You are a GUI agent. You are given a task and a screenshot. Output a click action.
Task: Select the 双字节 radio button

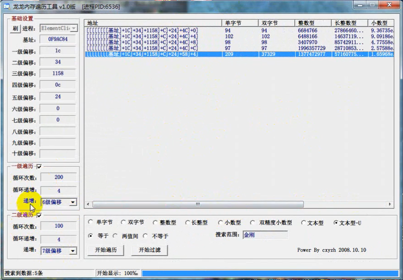(x=123, y=222)
